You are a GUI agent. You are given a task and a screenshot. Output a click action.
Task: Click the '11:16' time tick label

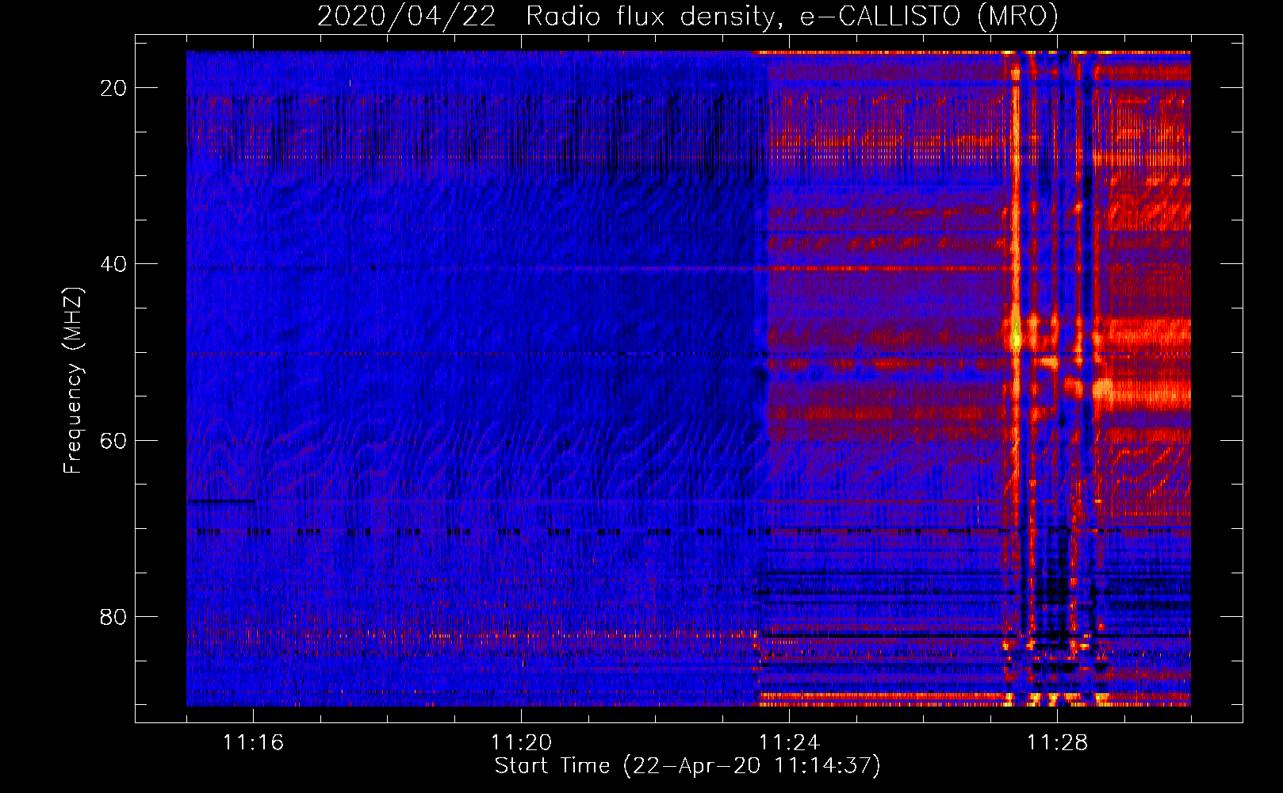point(253,742)
